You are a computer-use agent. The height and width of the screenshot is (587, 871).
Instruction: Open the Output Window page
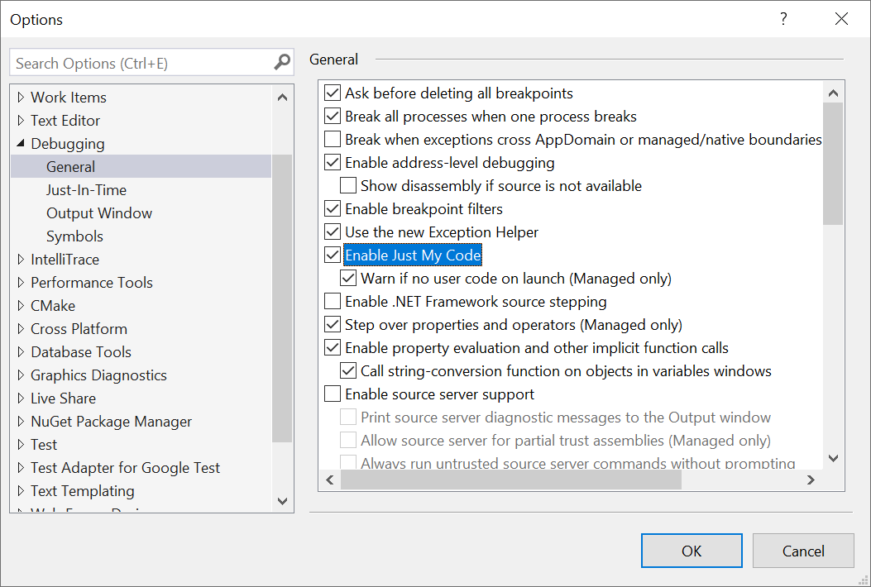coord(99,213)
